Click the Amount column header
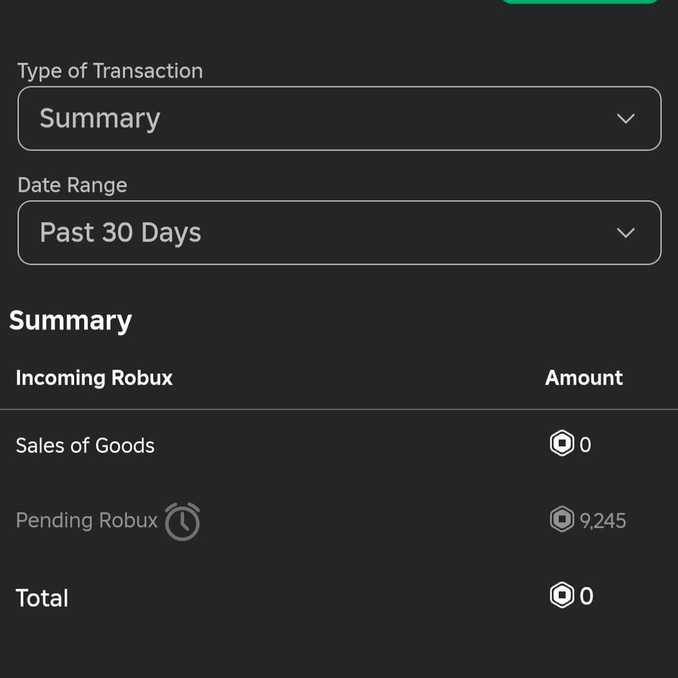The image size is (678, 678). coord(583,377)
